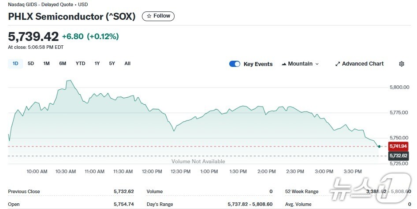
Task: Click the chart peak near 10:30 AM
Action: pos(69,81)
